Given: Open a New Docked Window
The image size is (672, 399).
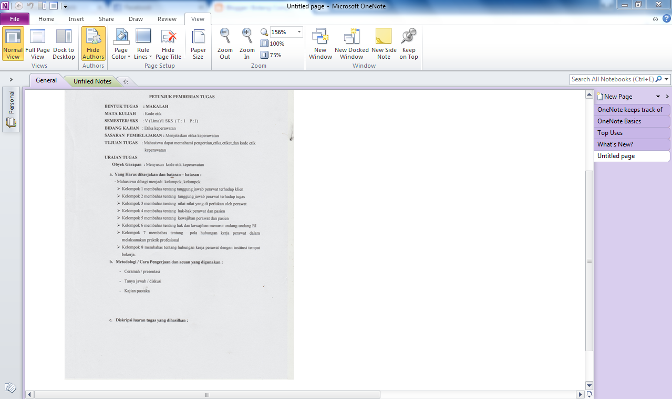Looking at the screenshot, I should 351,45.
